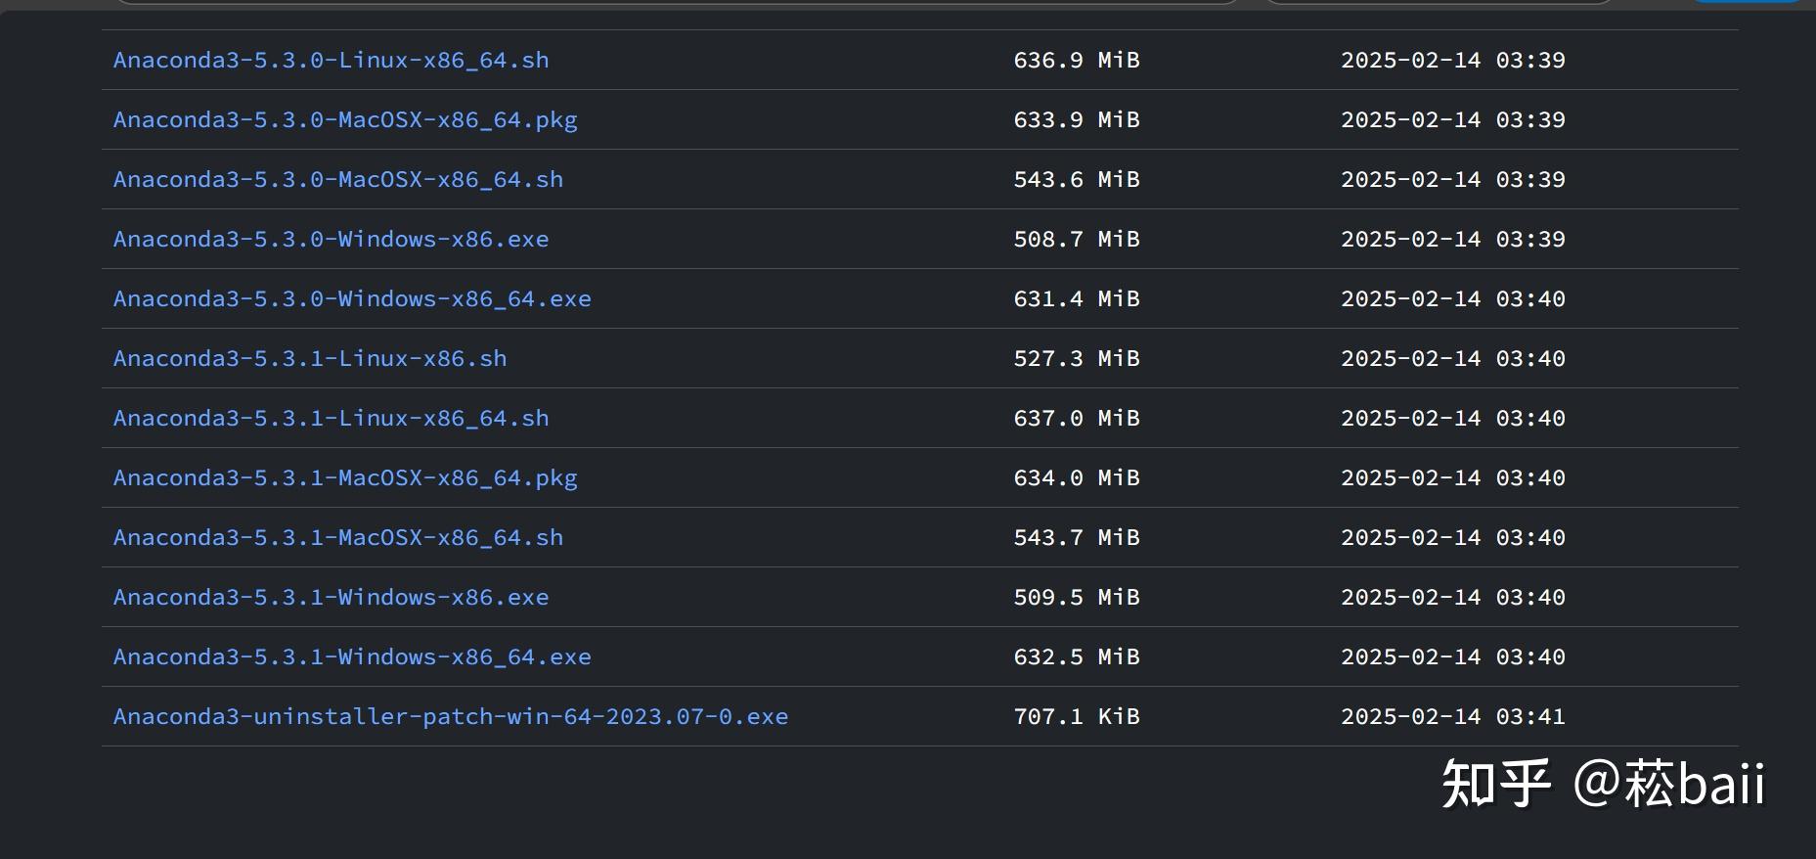
Task: Click Anaconda3-5.3.1-Windows-x86_64.exe link
Action: point(352,656)
